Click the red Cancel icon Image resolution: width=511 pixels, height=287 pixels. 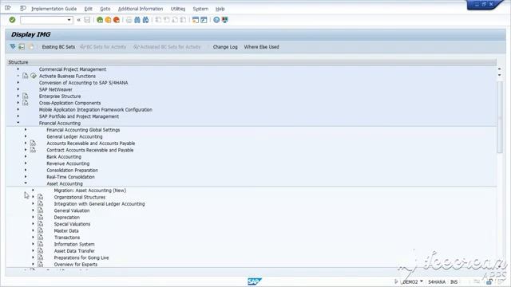click(117, 20)
